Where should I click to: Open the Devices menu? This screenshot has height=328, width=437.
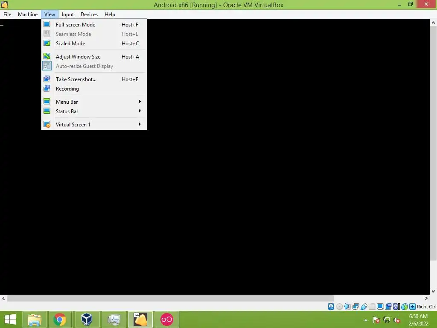pos(89,14)
